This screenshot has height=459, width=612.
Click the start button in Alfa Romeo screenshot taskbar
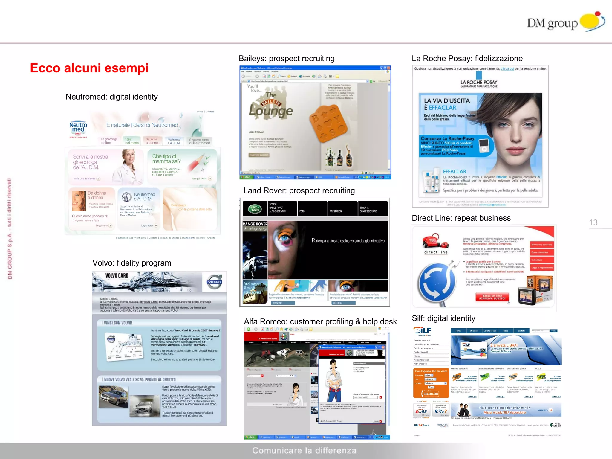(x=251, y=437)
